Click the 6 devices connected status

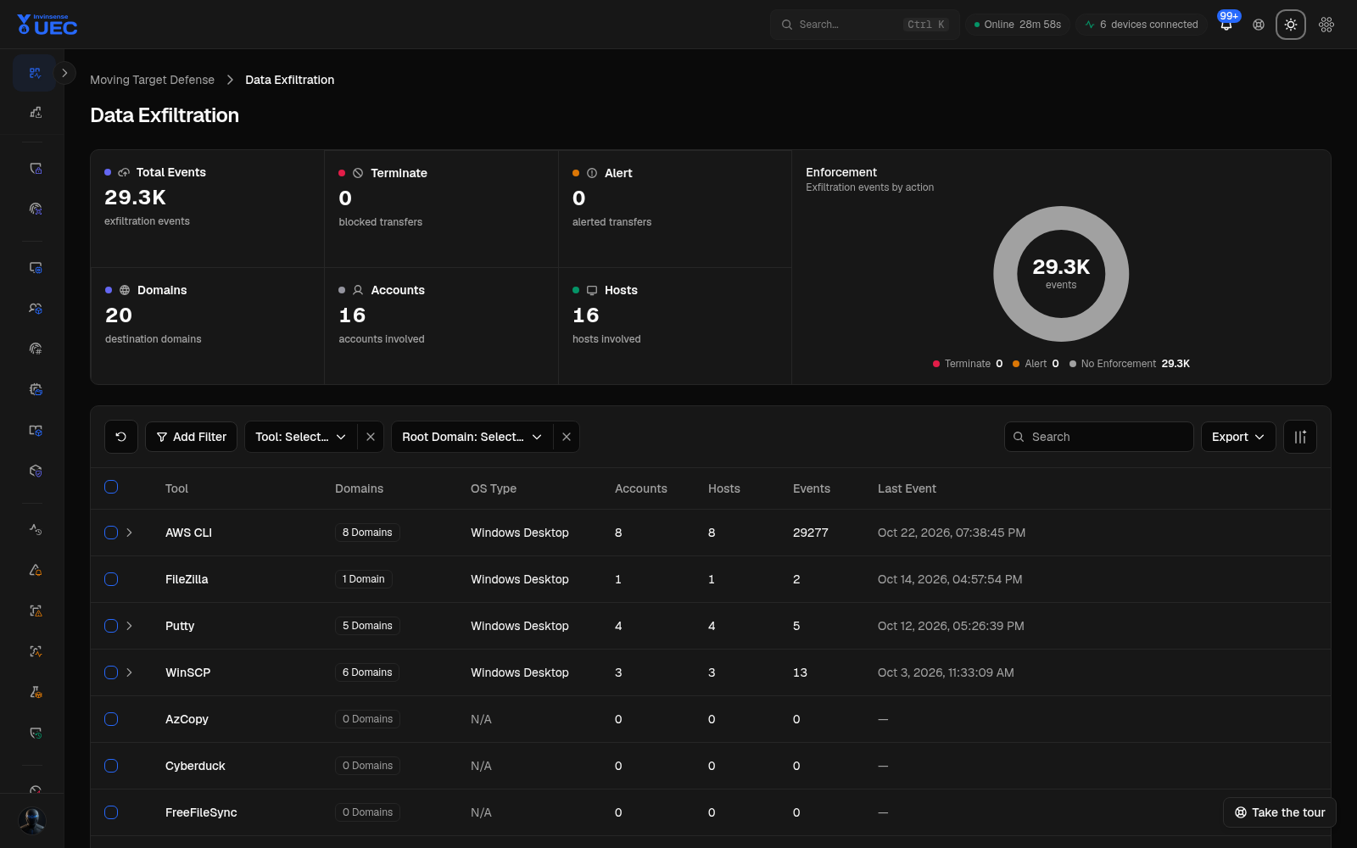point(1142,25)
